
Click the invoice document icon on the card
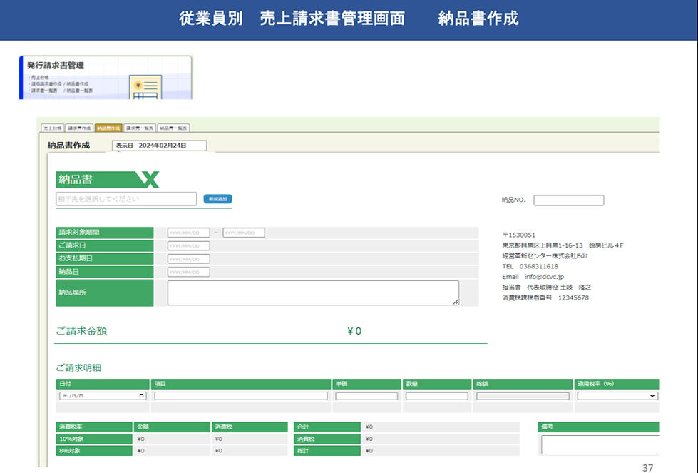145,87
